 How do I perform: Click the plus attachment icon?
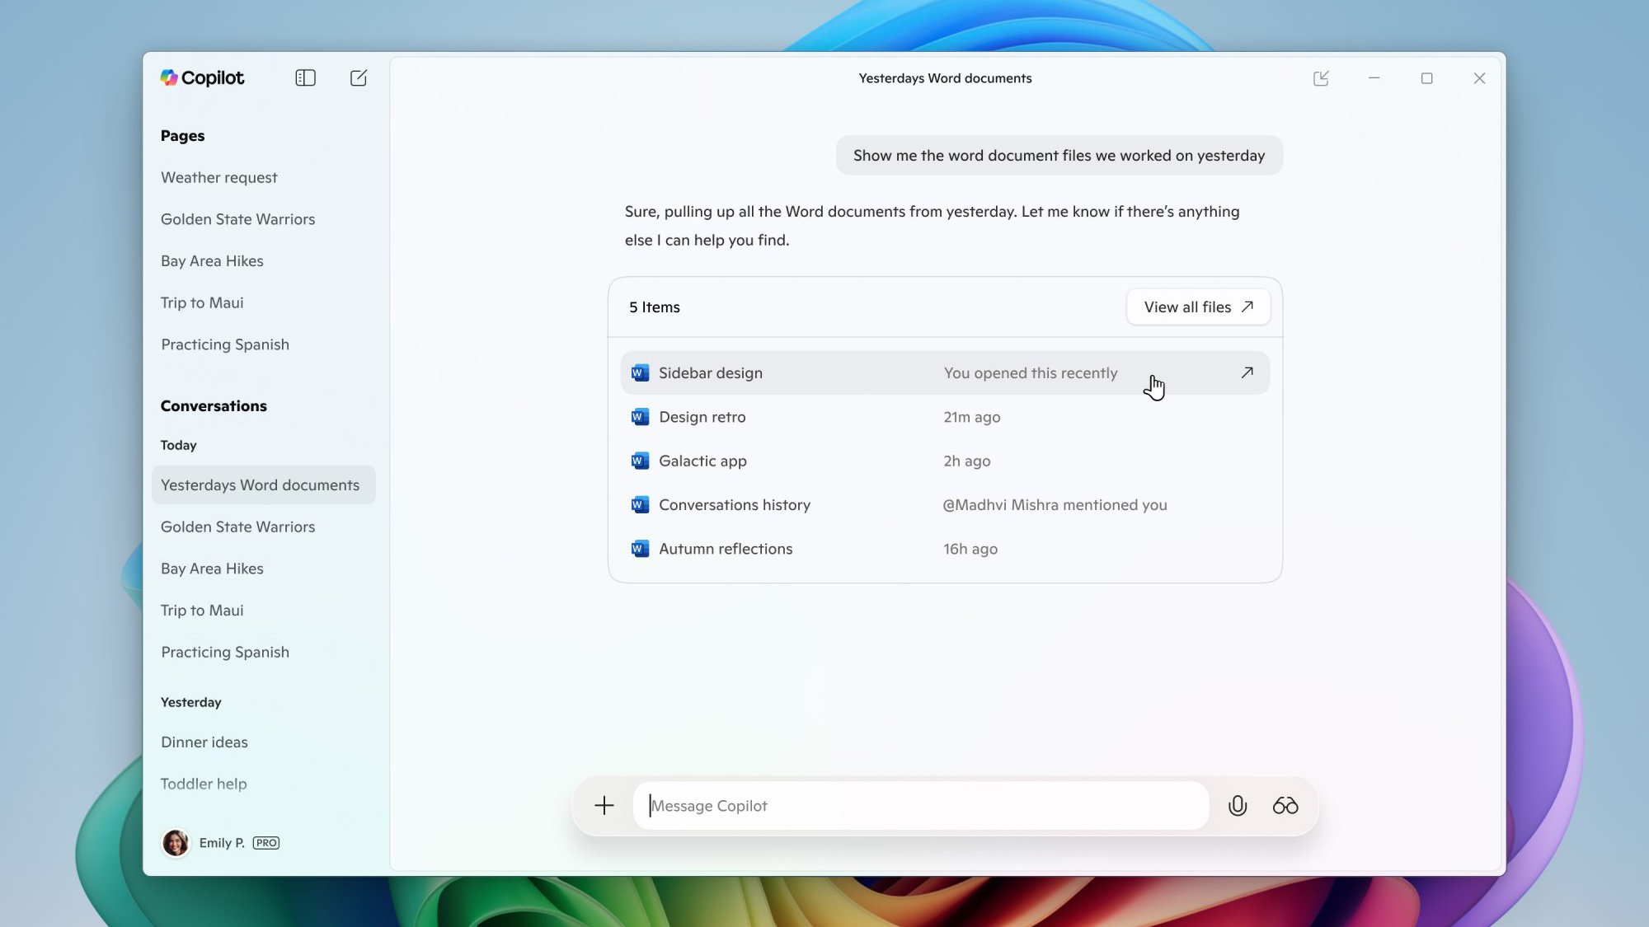tap(604, 805)
